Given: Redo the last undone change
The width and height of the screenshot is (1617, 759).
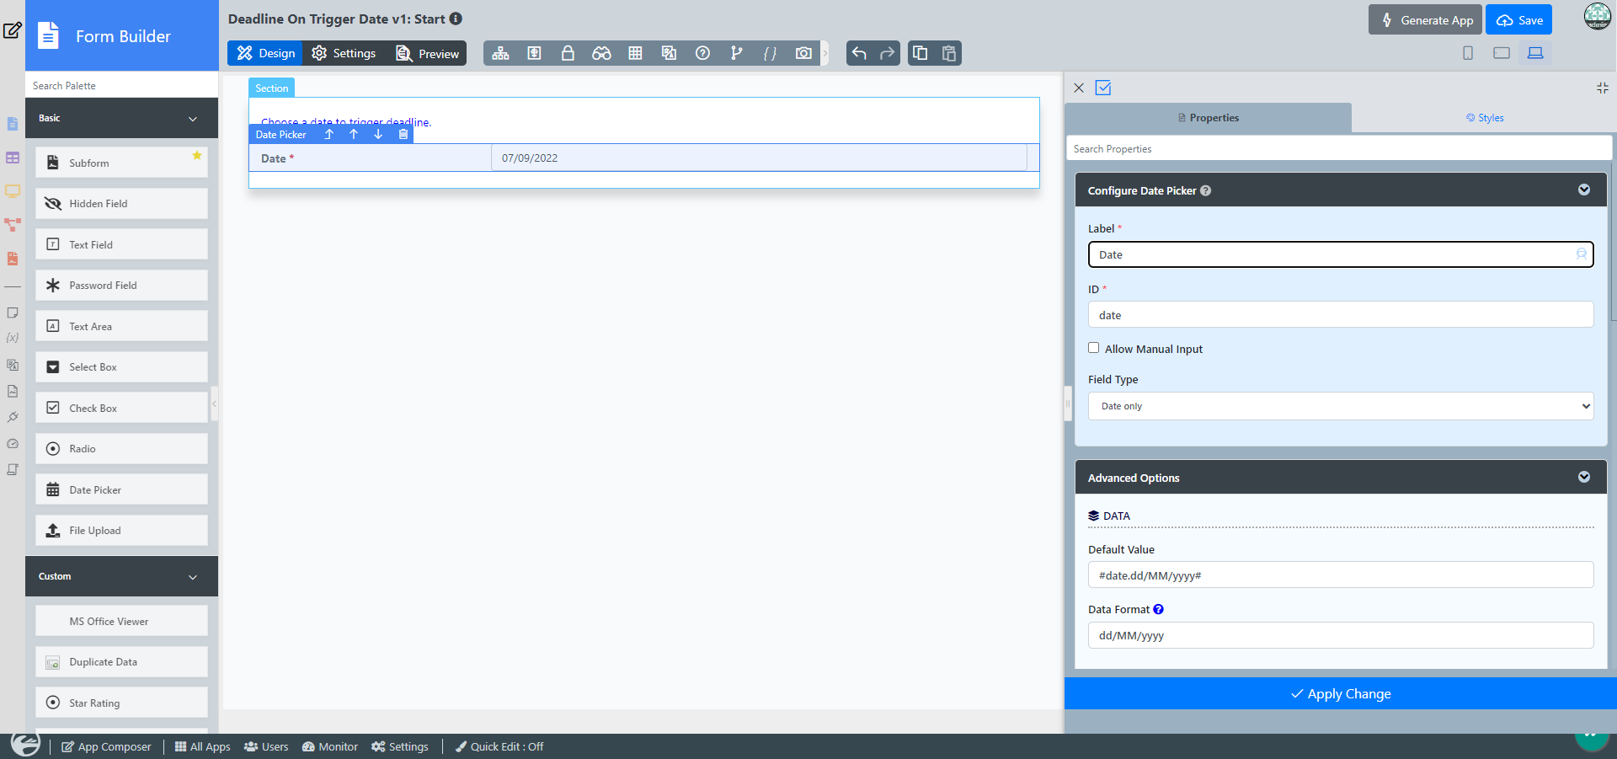Looking at the screenshot, I should (887, 53).
